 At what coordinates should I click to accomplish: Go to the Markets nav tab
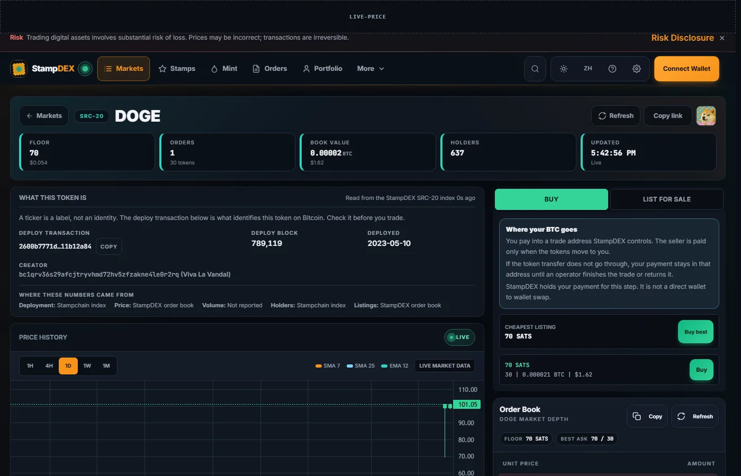(x=124, y=69)
